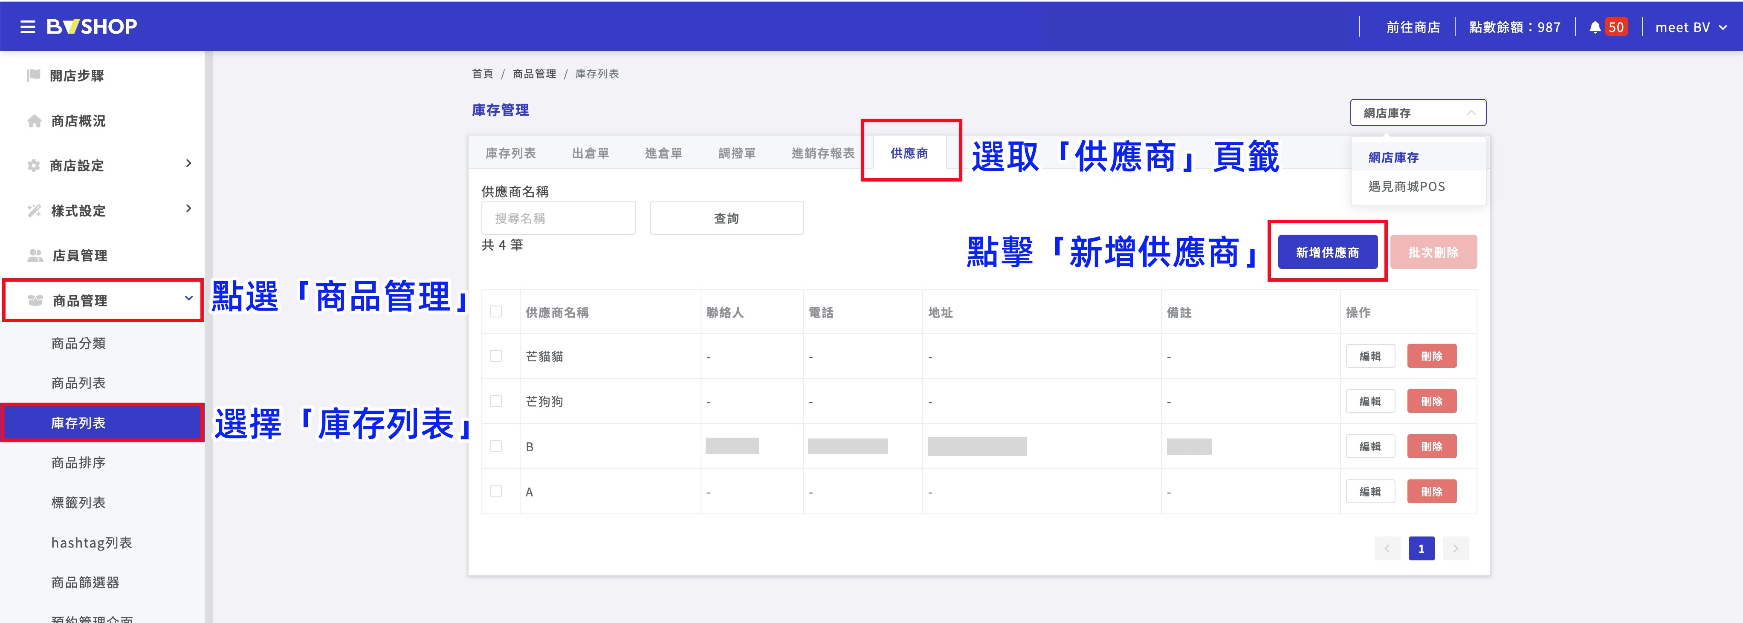Open 庫存列表 in sidebar
1743x623 pixels.
point(102,423)
